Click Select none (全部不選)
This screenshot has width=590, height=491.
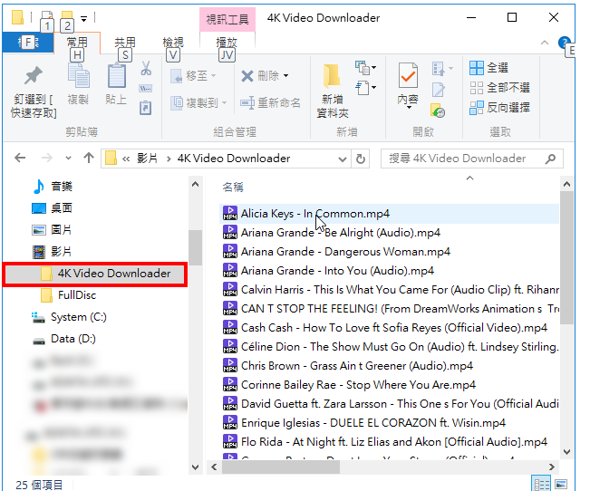click(x=499, y=88)
